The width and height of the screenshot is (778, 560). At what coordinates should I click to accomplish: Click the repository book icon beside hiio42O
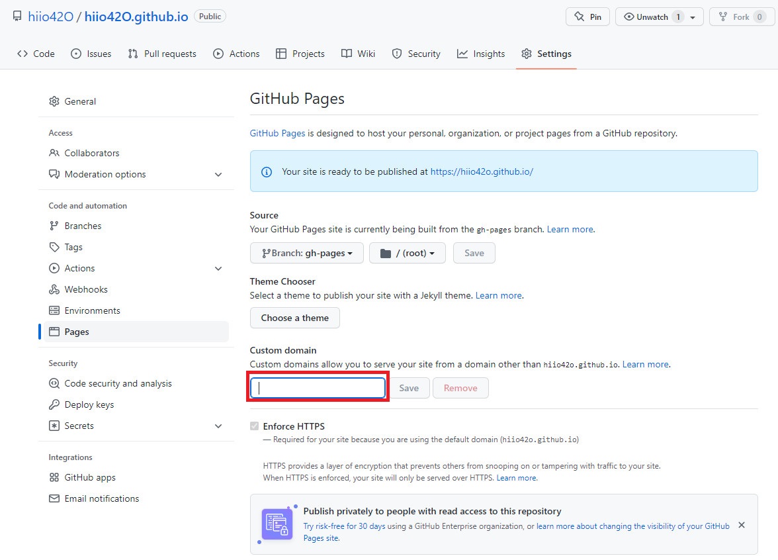tap(17, 17)
